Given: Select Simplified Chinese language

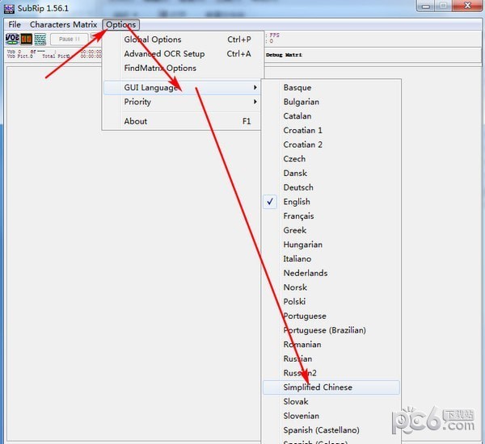Looking at the screenshot, I should [331, 387].
